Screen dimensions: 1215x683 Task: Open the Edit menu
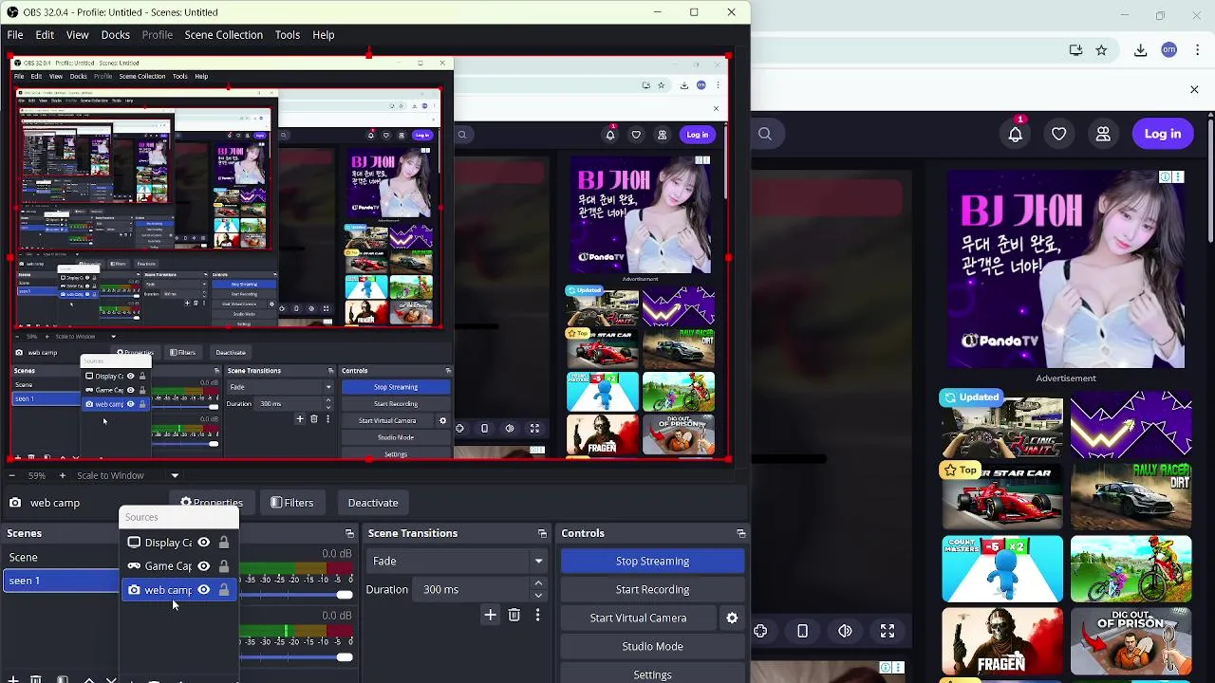tap(45, 35)
